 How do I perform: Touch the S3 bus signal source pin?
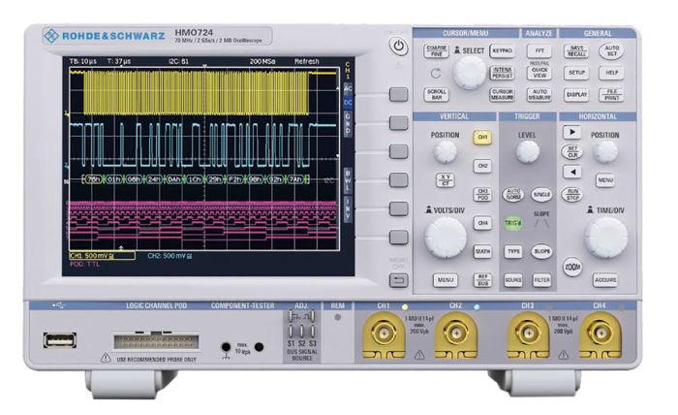[x=313, y=332]
